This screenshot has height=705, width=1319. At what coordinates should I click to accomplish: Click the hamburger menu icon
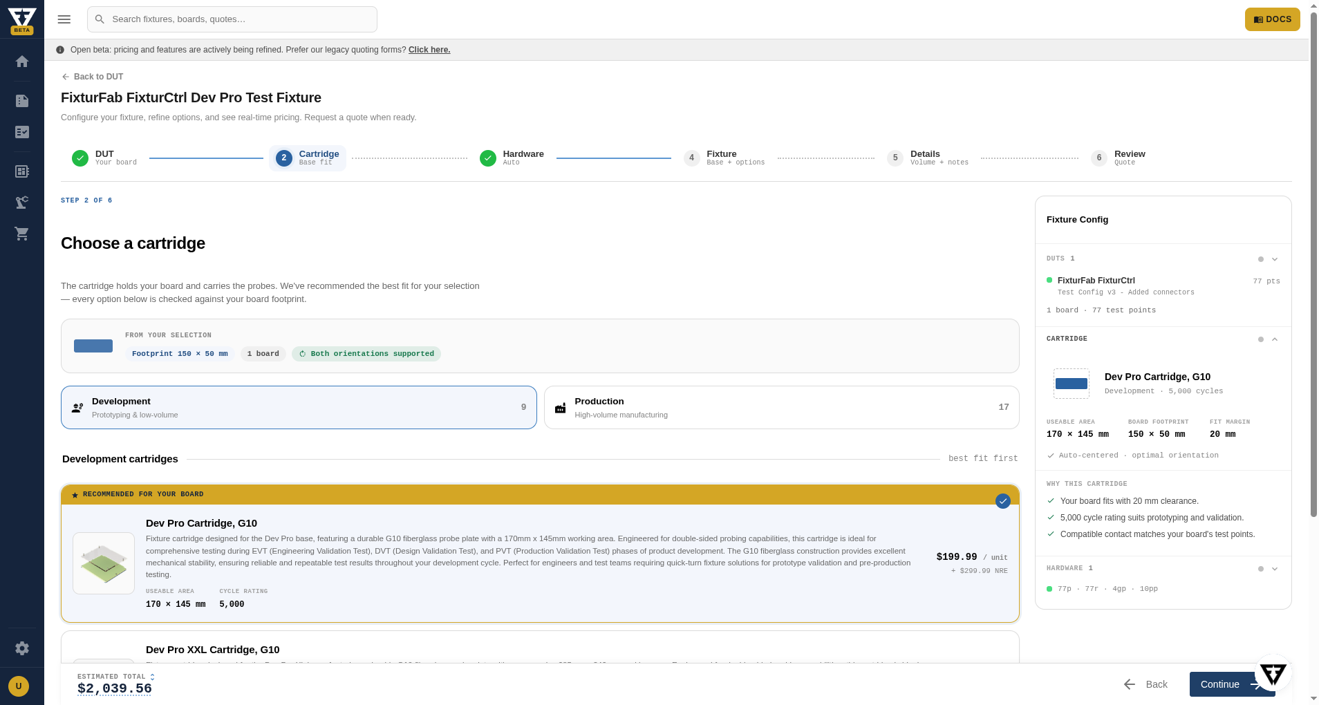[64, 19]
